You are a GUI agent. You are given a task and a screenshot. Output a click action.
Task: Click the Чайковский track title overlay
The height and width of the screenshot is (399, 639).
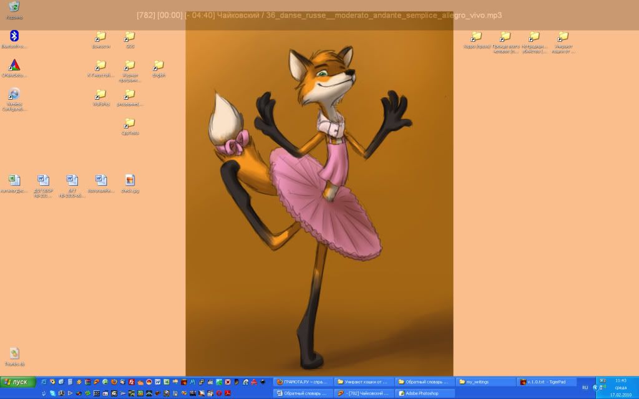click(319, 15)
